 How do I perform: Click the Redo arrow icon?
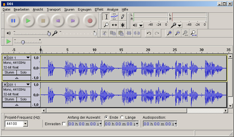[157, 33]
